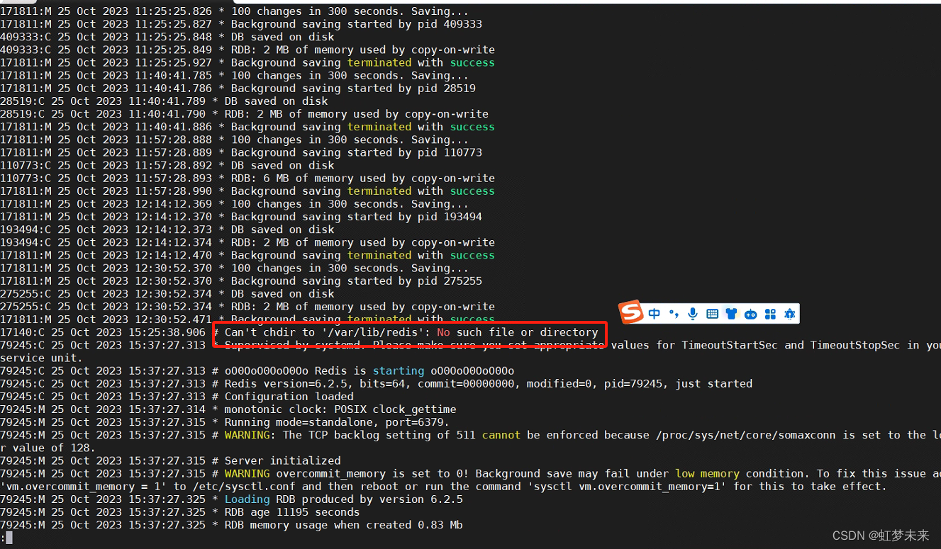Click the "Loading RDB produced by version 6.2.5" line
Viewport: 941px width, 549px height.
(231, 499)
